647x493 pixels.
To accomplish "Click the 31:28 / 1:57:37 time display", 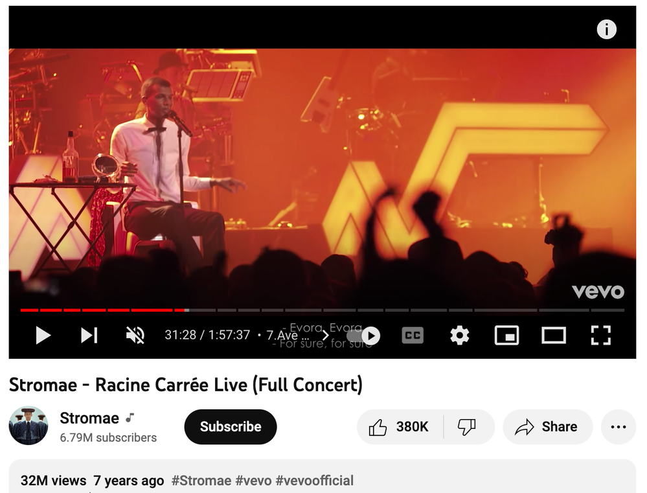I will [x=207, y=335].
